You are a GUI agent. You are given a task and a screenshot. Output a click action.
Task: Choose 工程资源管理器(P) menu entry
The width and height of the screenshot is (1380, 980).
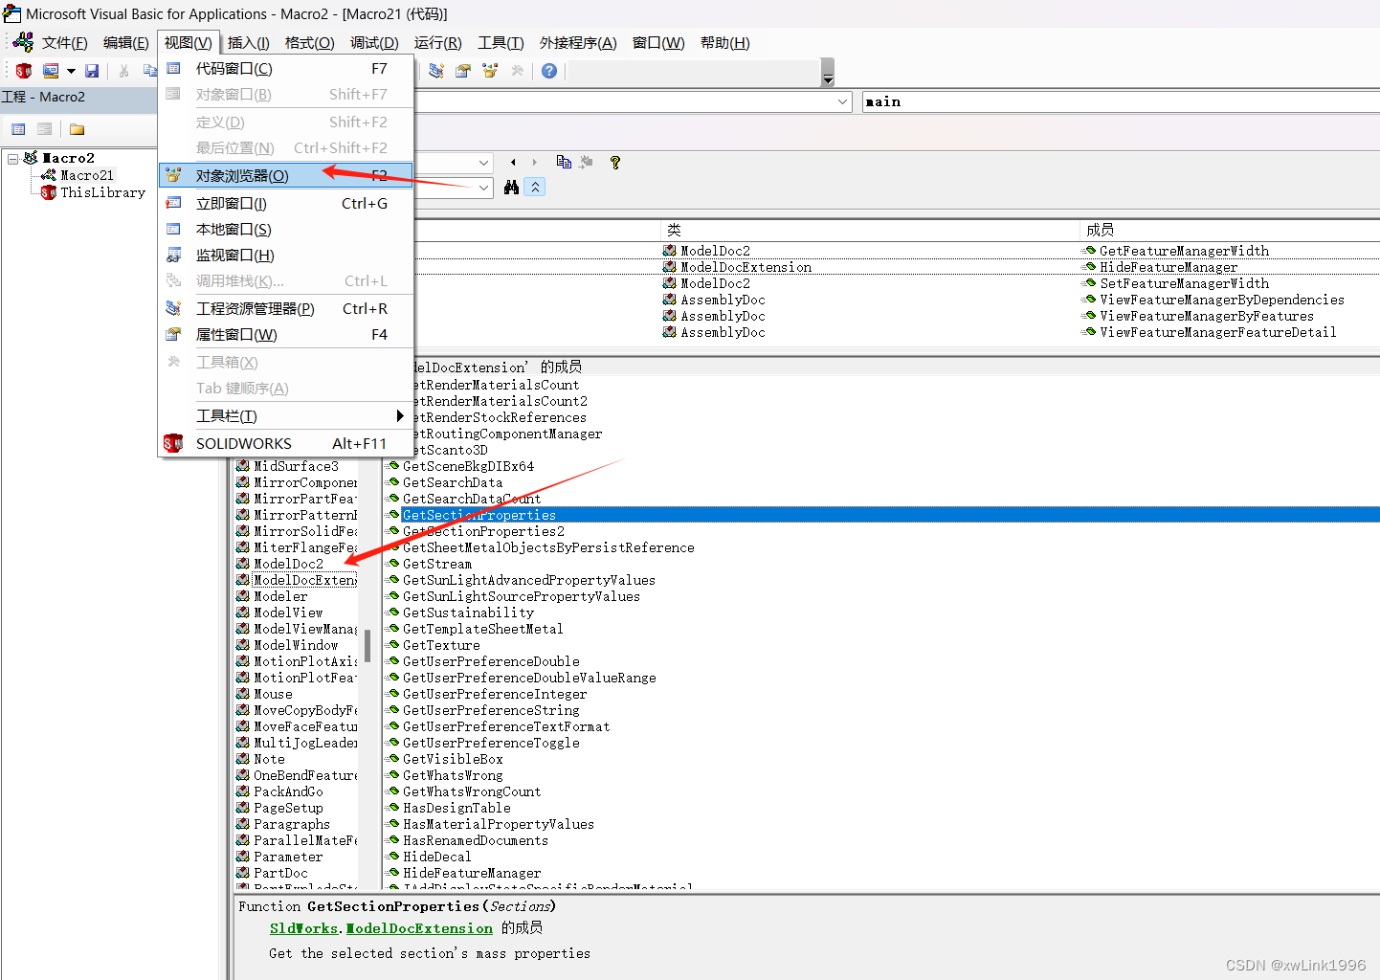285,308
